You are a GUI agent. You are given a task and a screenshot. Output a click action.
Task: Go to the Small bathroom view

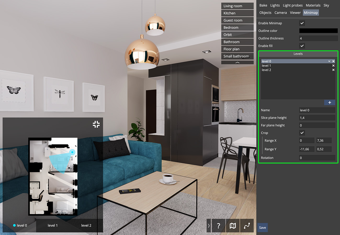pos(237,56)
